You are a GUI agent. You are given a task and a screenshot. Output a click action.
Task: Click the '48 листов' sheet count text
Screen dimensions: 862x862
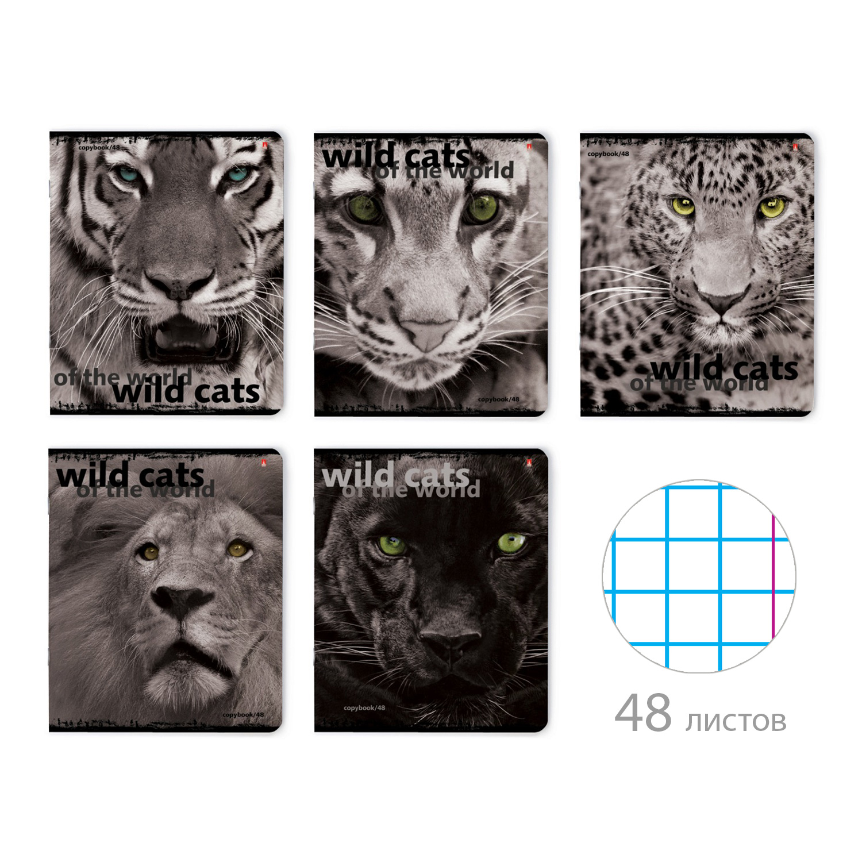tap(701, 714)
